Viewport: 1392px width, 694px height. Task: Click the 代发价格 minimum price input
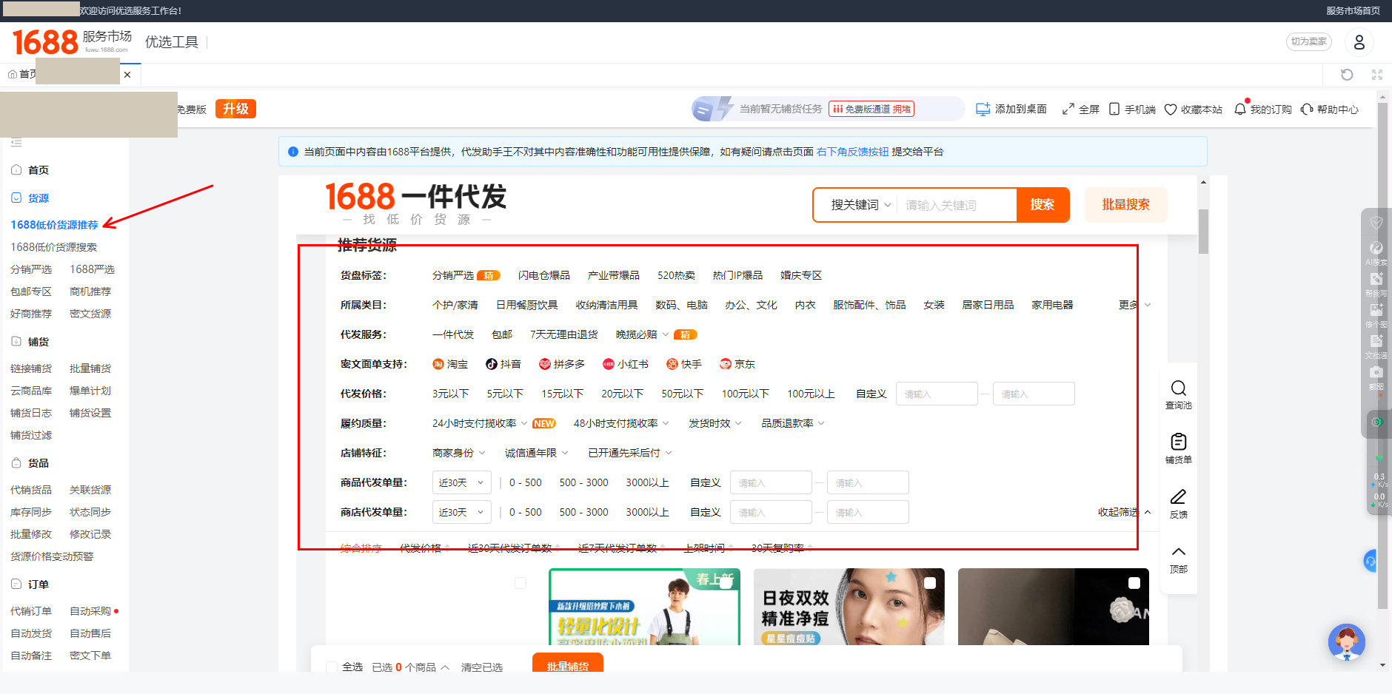click(x=937, y=394)
